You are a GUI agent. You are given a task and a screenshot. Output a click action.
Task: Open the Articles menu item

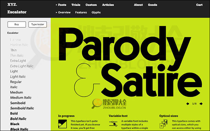click(x=108, y=5)
